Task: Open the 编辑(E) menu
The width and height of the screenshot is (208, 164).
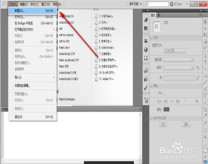Action: click(24, 5)
